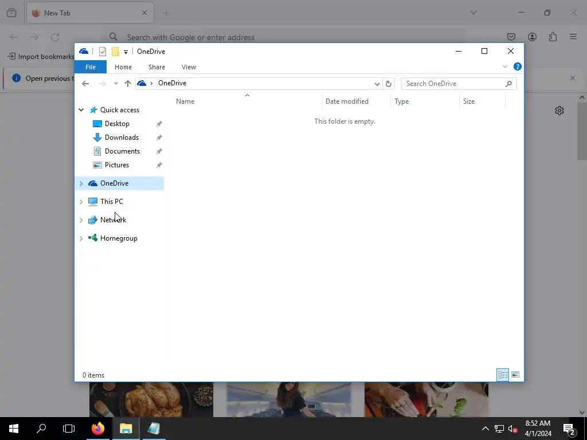Click pin icon next to Pictures
The width and height of the screenshot is (587, 440).
(159, 165)
